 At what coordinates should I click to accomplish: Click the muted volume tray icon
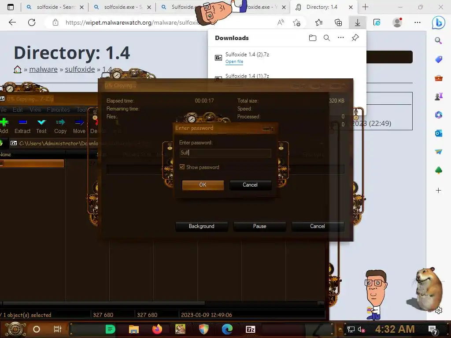point(361,329)
